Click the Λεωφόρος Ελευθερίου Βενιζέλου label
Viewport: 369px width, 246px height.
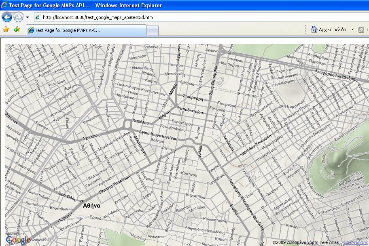(x=246, y=205)
